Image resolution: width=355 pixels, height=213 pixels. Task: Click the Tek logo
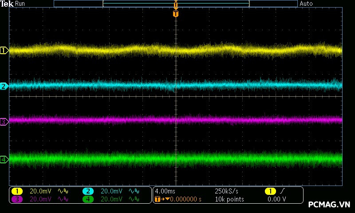coord(7,4)
